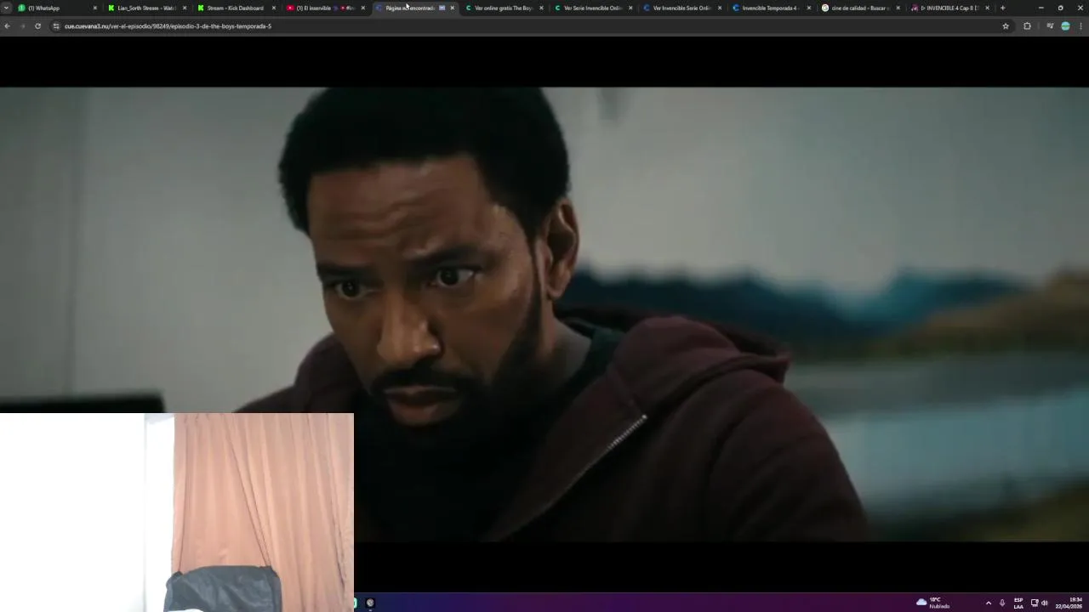
Task: Open the browser profile avatar
Action: [1065, 26]
